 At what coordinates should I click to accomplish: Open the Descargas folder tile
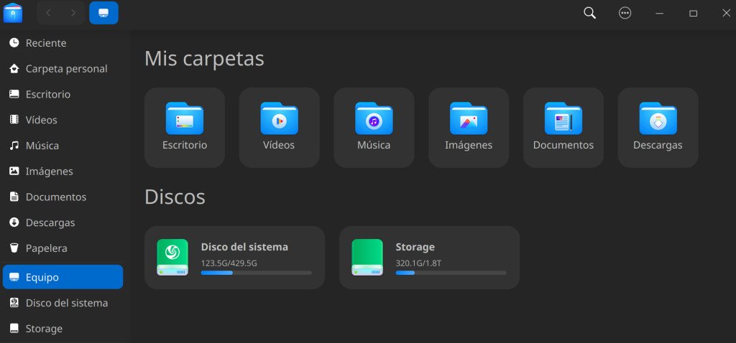point(658,128)
